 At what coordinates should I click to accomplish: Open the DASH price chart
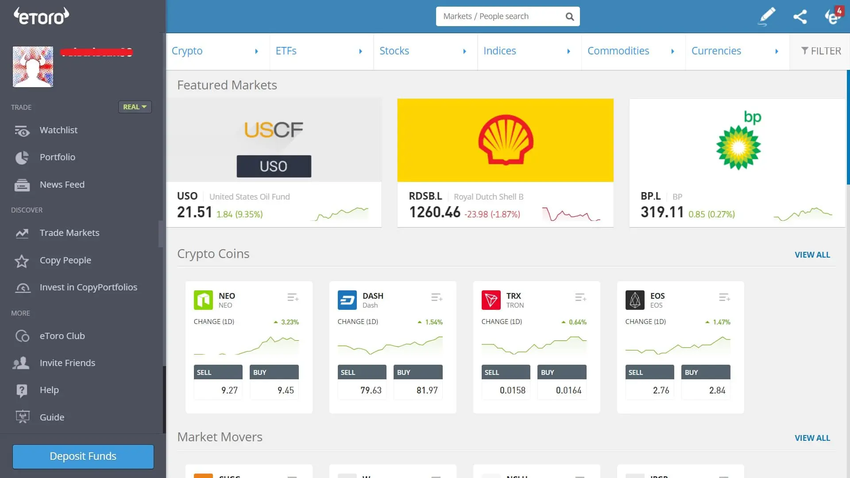tap(390, 346)
